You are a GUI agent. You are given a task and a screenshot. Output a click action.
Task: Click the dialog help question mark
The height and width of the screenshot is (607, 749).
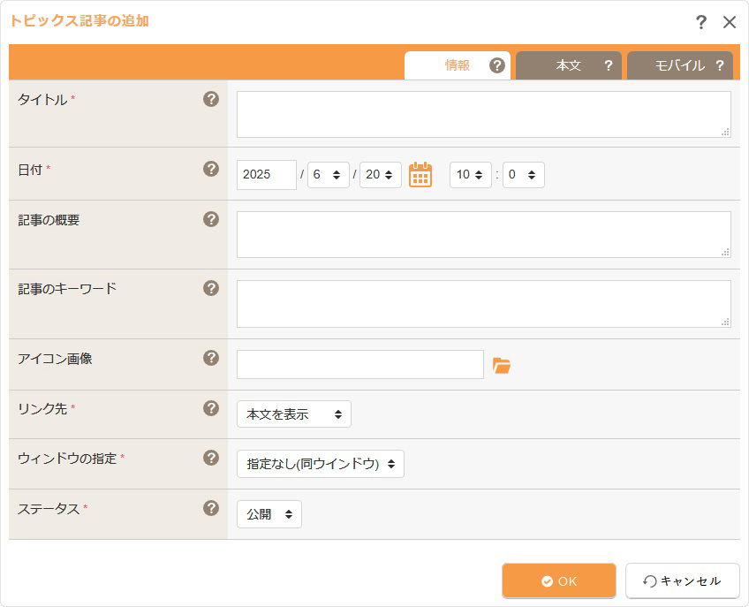point(700,22)
